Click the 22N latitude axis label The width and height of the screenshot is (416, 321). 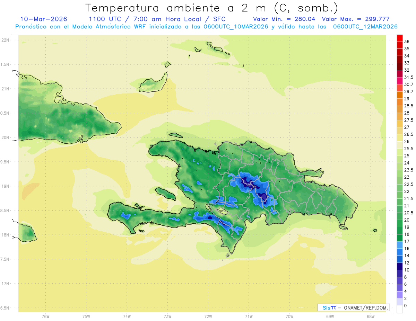pyautogui.click(x=5, y=40)
